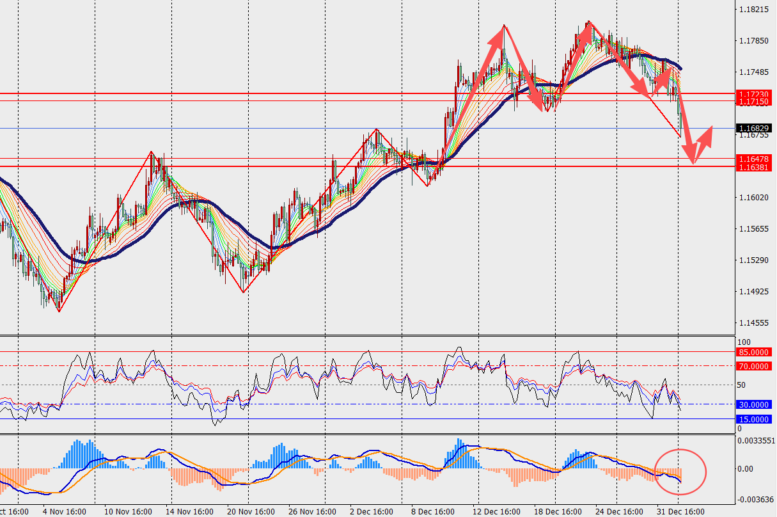Click the 30.0000 blue oscillator level label
The width and height of the screenshot is (777, 517).
tap(754, 404)
